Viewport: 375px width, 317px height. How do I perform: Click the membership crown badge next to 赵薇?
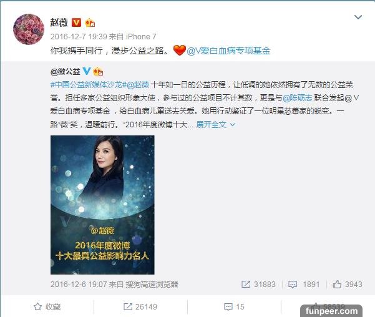(x=90, y=22)
